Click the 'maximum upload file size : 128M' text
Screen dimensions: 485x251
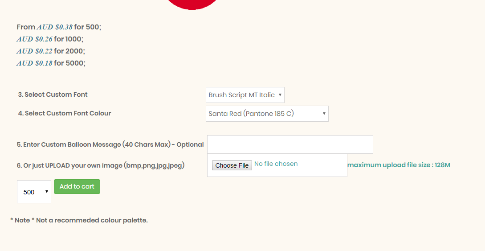pos(399,165)
